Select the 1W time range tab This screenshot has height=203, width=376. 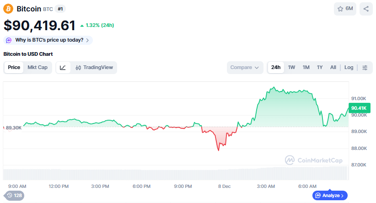(291, 68)
